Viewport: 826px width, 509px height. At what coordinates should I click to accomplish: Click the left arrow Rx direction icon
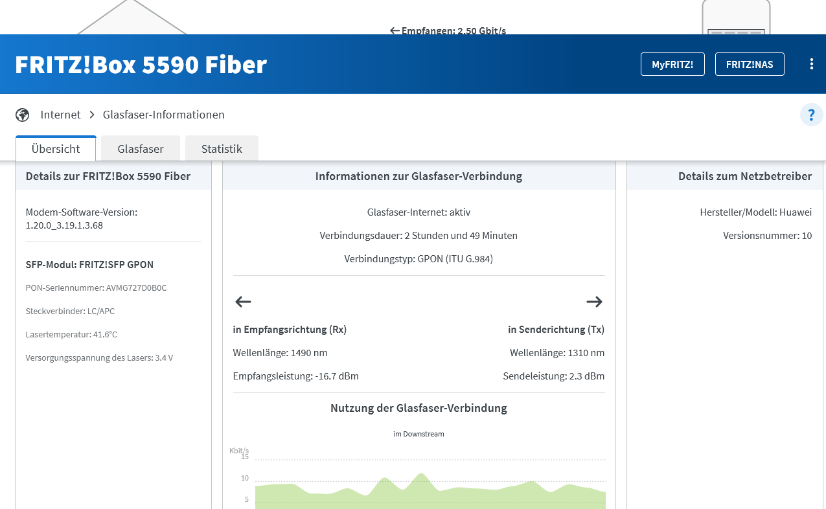click(x=243, y=301)
